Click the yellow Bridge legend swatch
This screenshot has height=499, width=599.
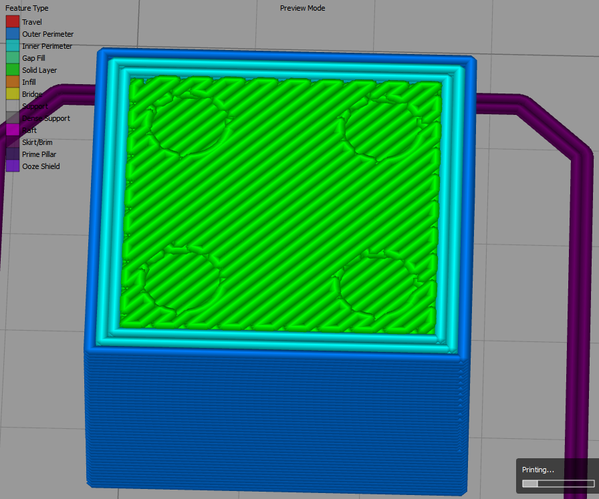(13, 94)
